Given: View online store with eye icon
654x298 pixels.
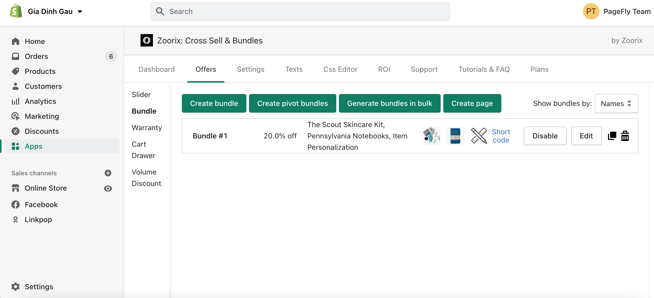Looking at the screenshot, I should pos(108,189).
